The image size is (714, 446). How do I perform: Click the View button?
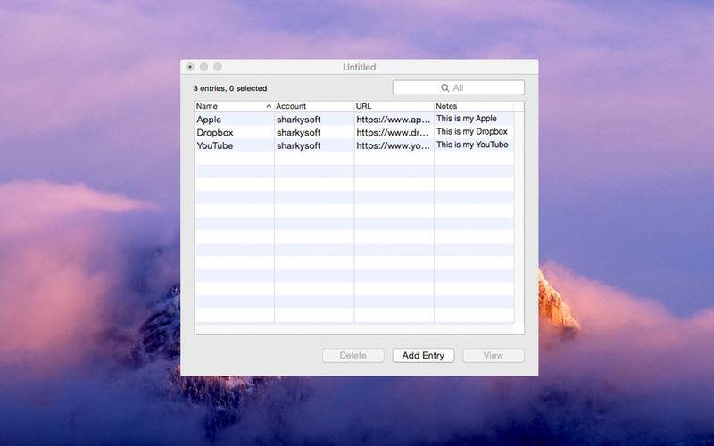[x=494, y=355]
